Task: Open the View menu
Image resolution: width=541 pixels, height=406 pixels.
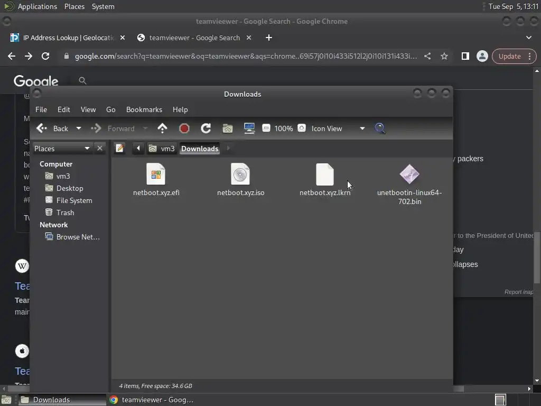Action: [x=88, y=109]
